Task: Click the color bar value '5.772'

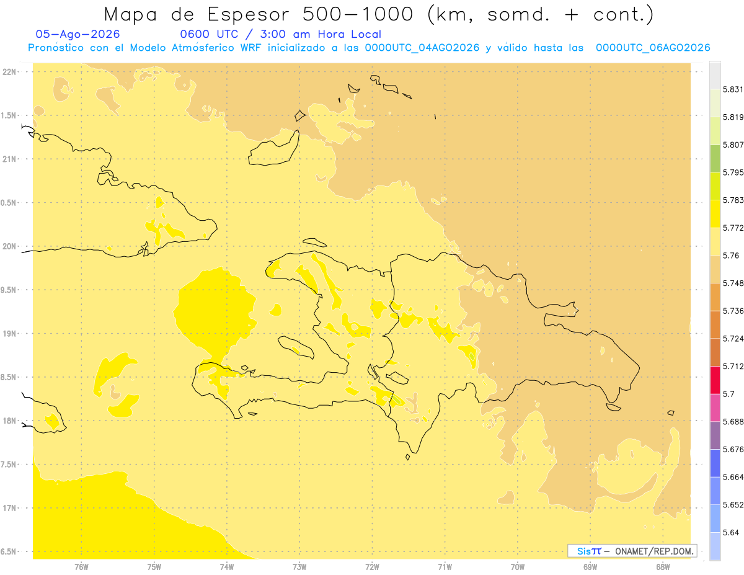Action: click(x=733, y=228)
